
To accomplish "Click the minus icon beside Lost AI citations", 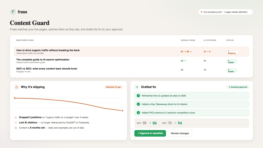I will [16, 123].
